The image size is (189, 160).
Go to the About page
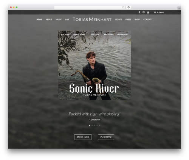(x=49, y=19)
